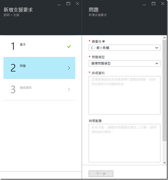Focus the 時間範圍 text area
168x180 pixels.
click(x=125, y=143)
